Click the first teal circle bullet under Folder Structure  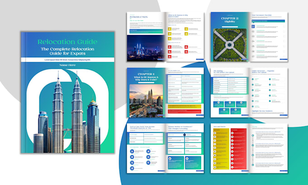[253, 79]
